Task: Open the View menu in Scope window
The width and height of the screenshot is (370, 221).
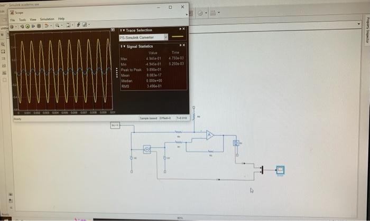Action: pyautogui.click(x=33, y=20)
